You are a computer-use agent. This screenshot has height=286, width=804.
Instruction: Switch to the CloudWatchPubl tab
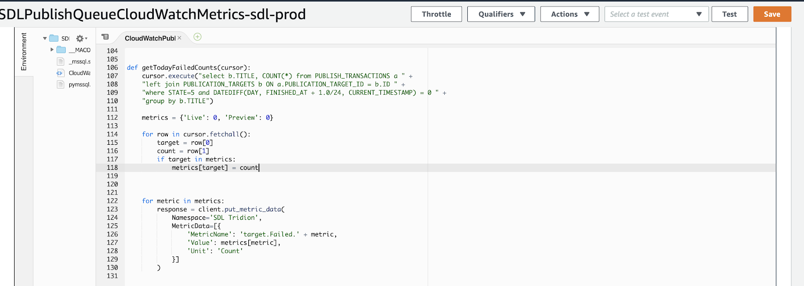click(149, 38)
